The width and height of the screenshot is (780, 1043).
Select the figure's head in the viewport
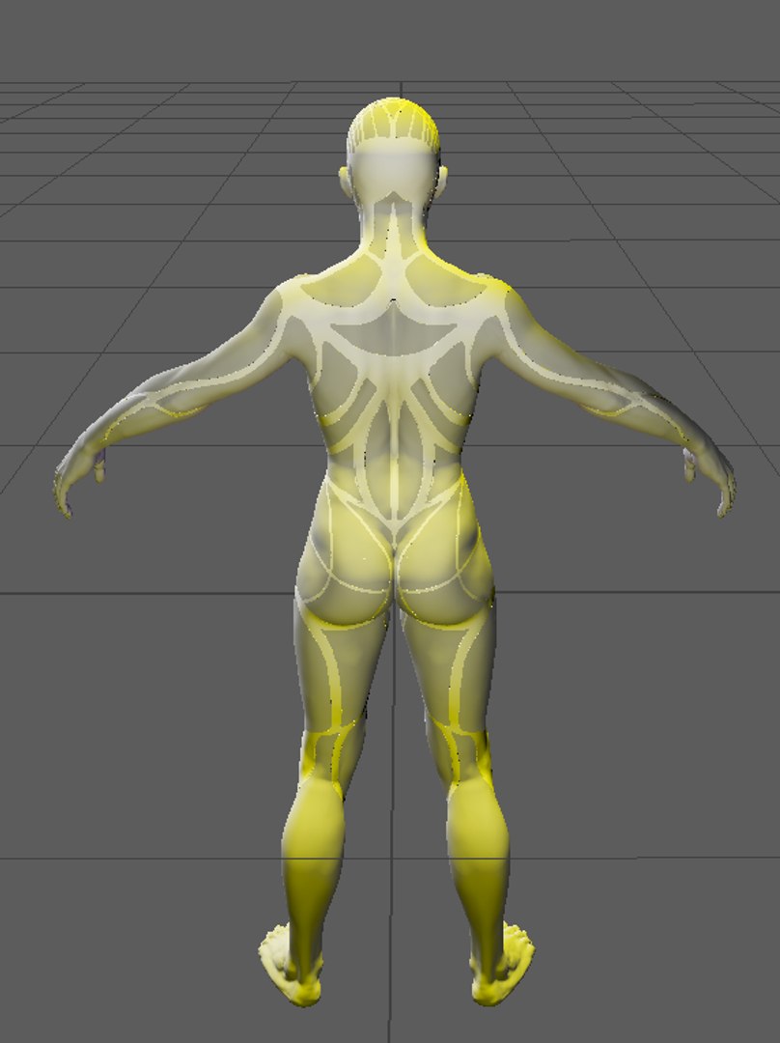coord(393,150)
